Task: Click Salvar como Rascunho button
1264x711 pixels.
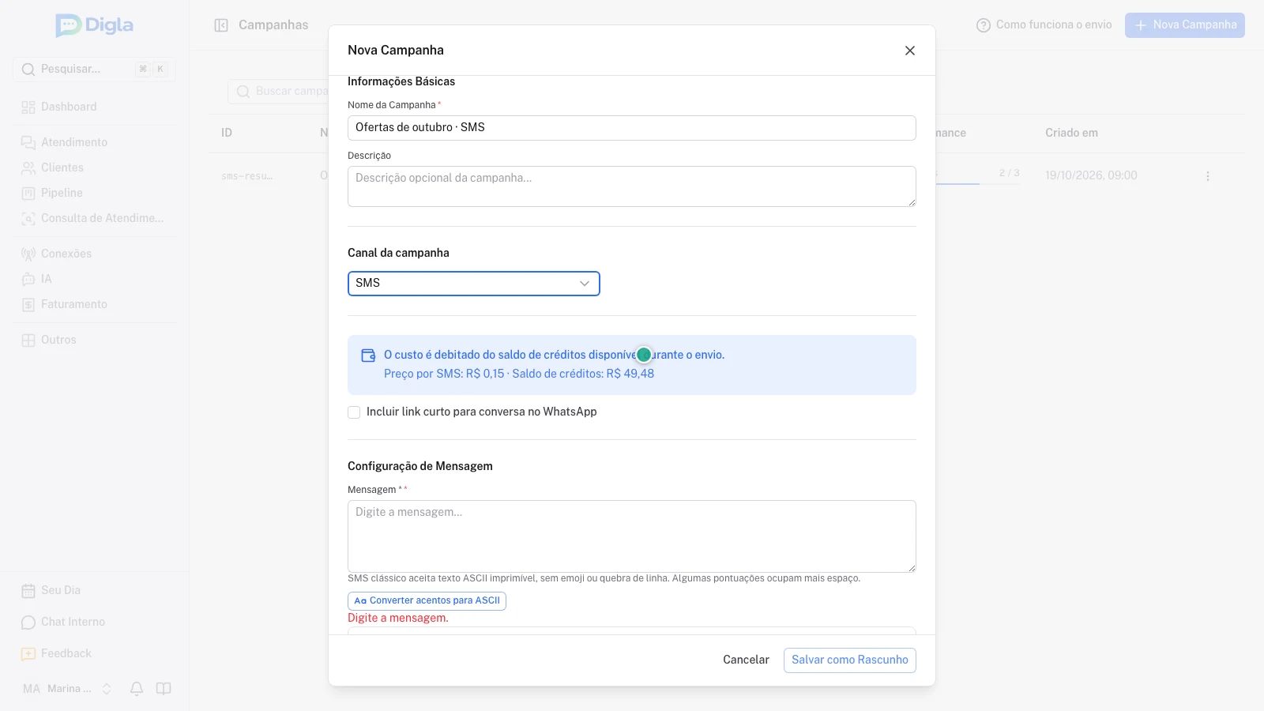Action: (850, 660)
